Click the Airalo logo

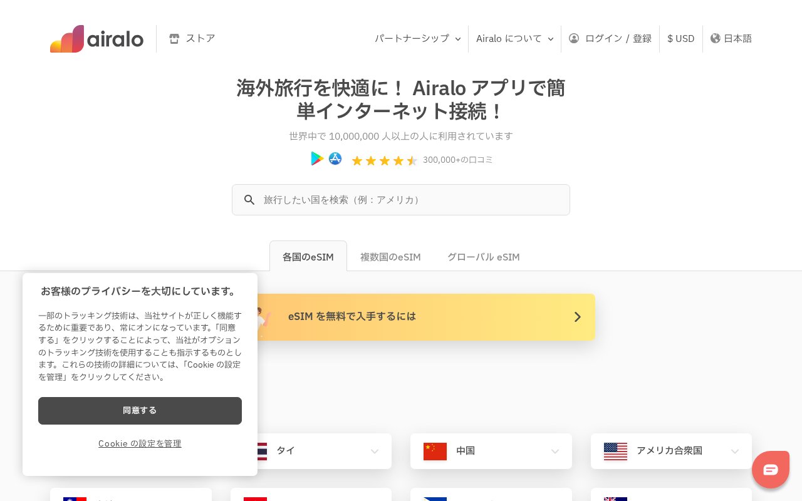pos(96,39)
